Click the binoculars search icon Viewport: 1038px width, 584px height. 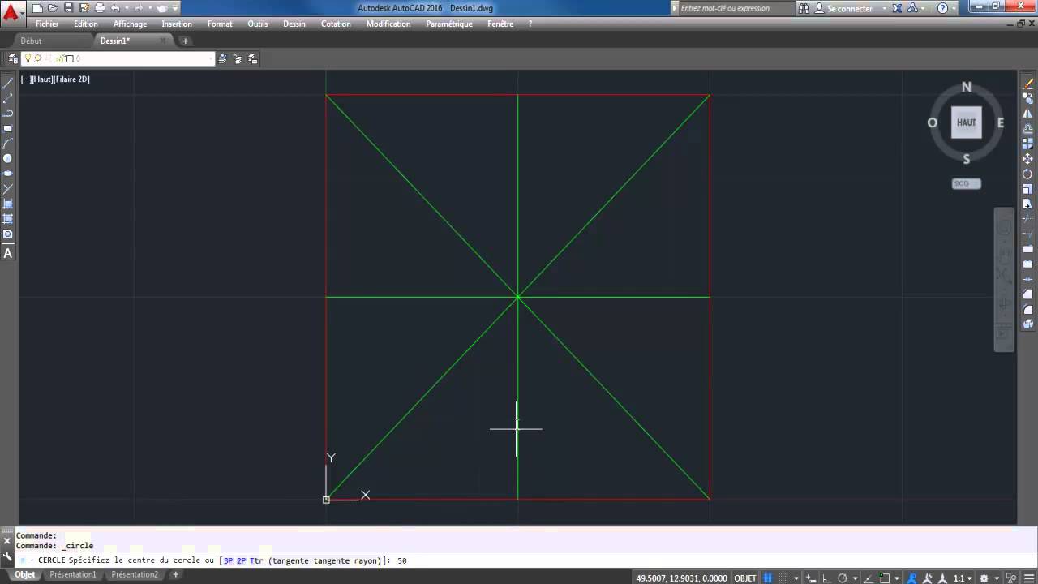(804, 8)
